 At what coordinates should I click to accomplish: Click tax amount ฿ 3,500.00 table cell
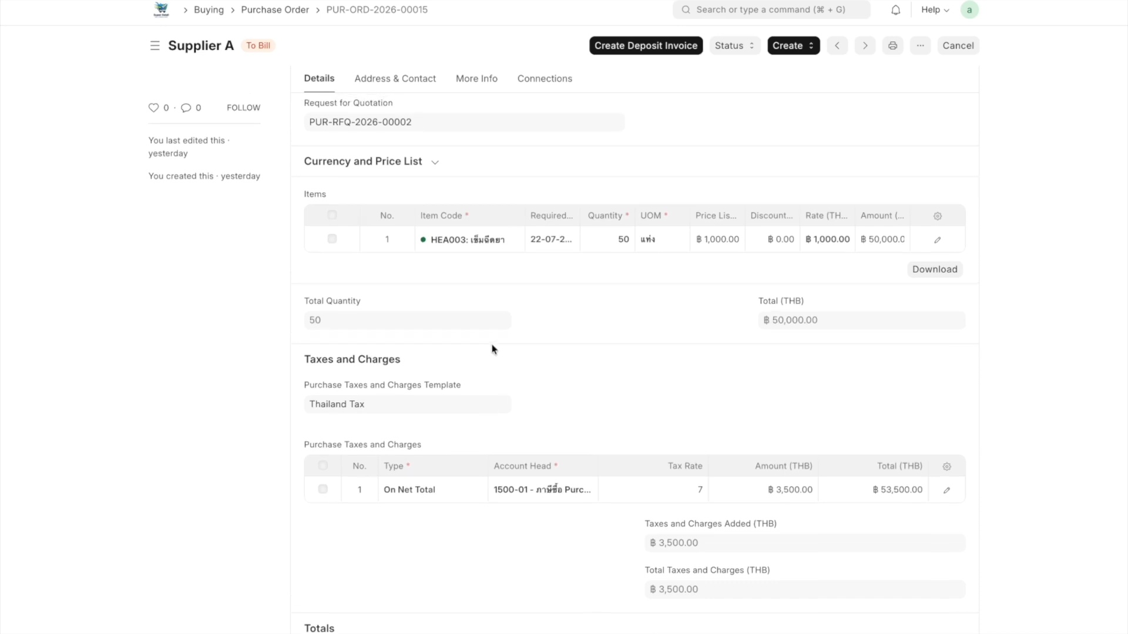(x=763, y=490)
